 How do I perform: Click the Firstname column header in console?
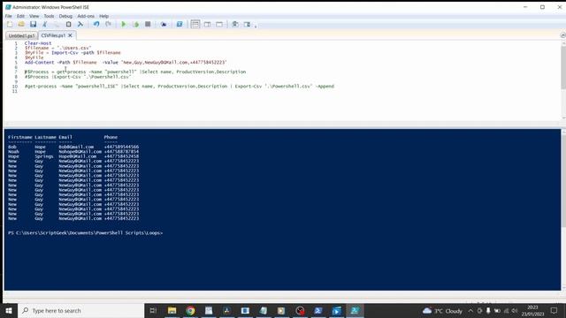(19, 137)
